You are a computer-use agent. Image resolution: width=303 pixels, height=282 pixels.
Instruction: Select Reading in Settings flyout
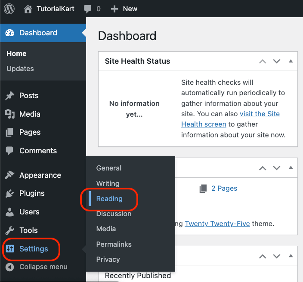[x=109, y=199]
